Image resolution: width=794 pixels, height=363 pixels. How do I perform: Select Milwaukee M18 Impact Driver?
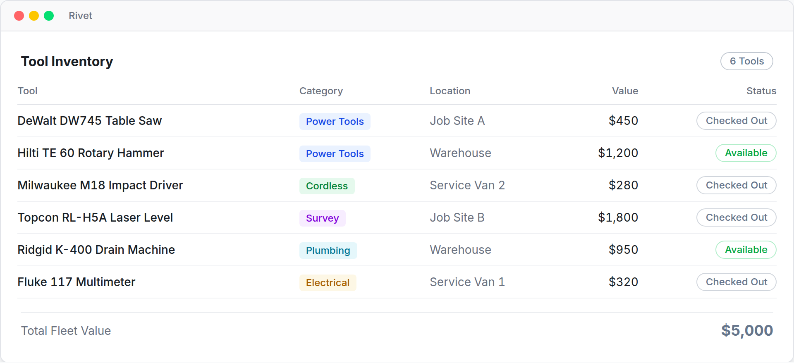tap(100, 185)
